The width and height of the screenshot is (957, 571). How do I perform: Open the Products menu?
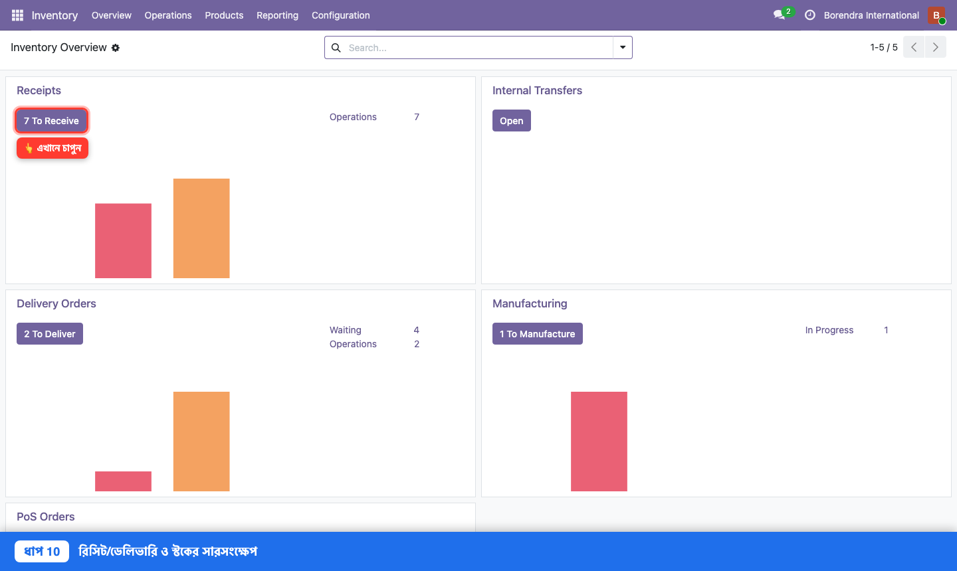click(224, 15)
